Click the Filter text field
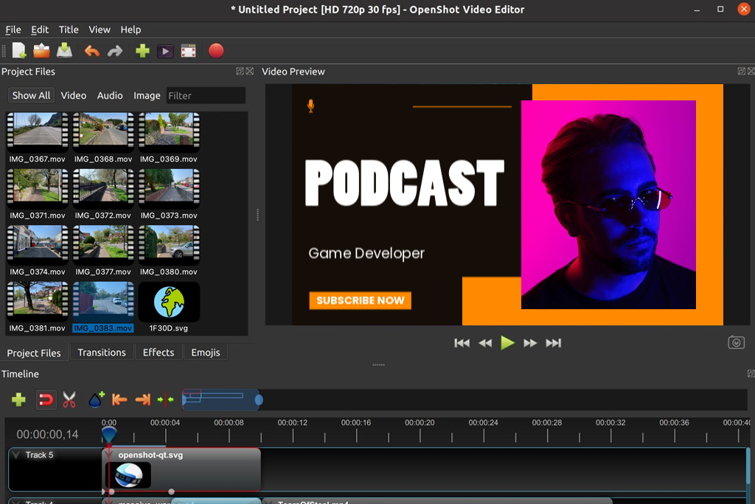The height and width of the screenshot is (504, 755). [x=206, y=95]
